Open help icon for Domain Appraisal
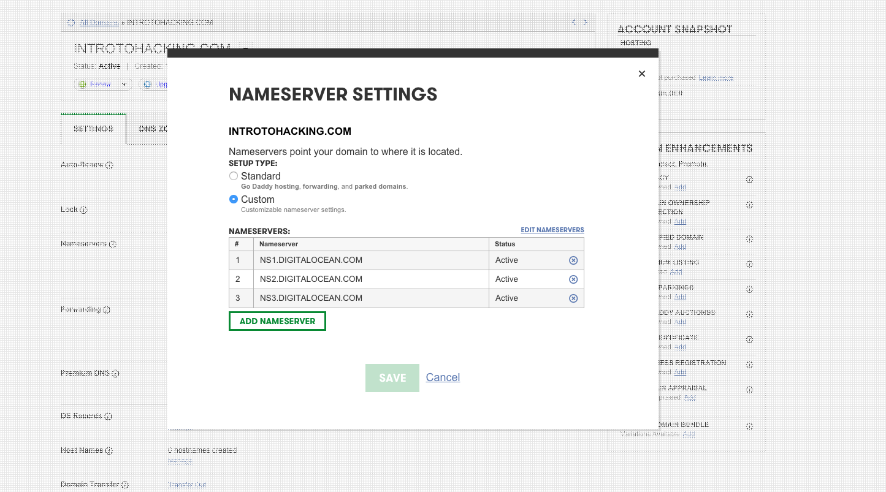 pos(749,390)
